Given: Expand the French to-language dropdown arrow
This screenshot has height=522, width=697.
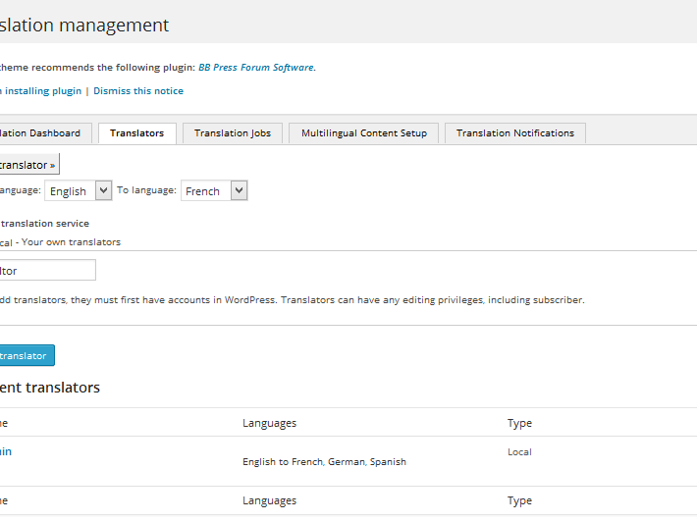Looking at the screenshot, I should pos(240,190).
